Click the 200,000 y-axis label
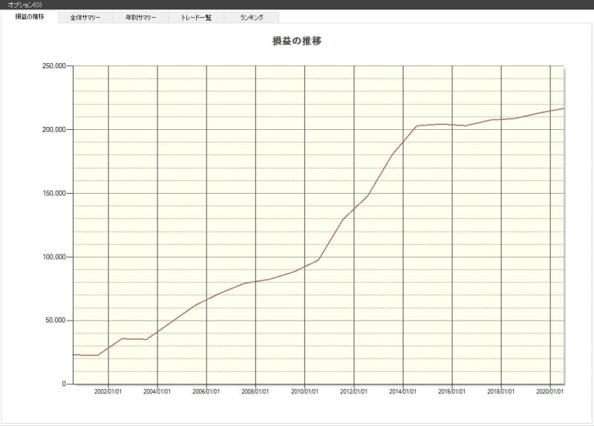 click(53, 129)
